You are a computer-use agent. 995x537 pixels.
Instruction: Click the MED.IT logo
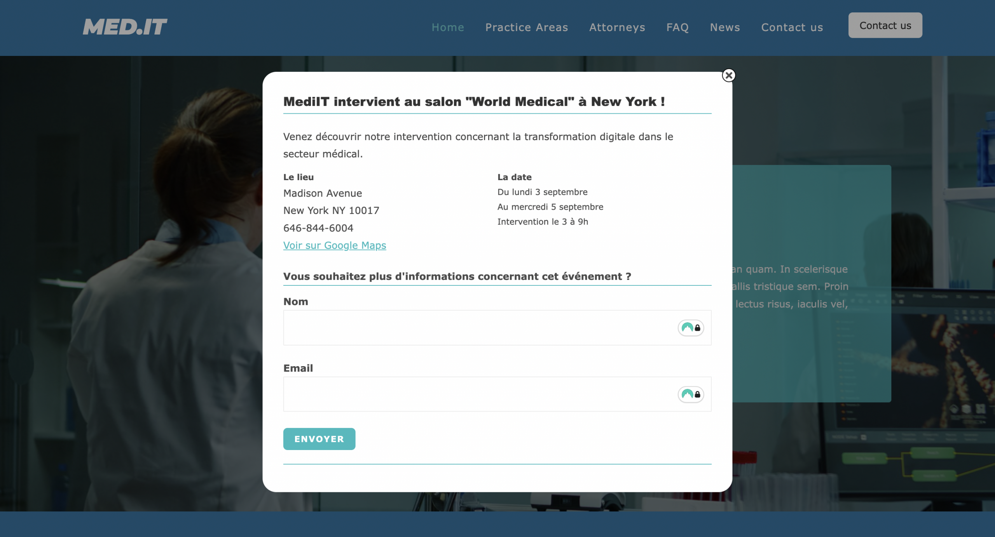coord(125,27)
